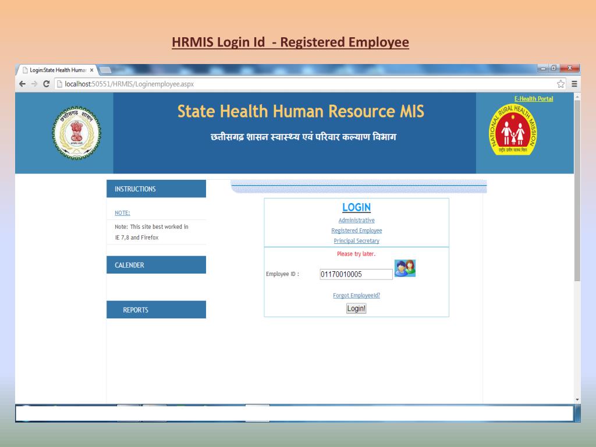This screenshot has height=447, width=596.
Task: Click the Login! button
Action: click(x=356, y=308)
